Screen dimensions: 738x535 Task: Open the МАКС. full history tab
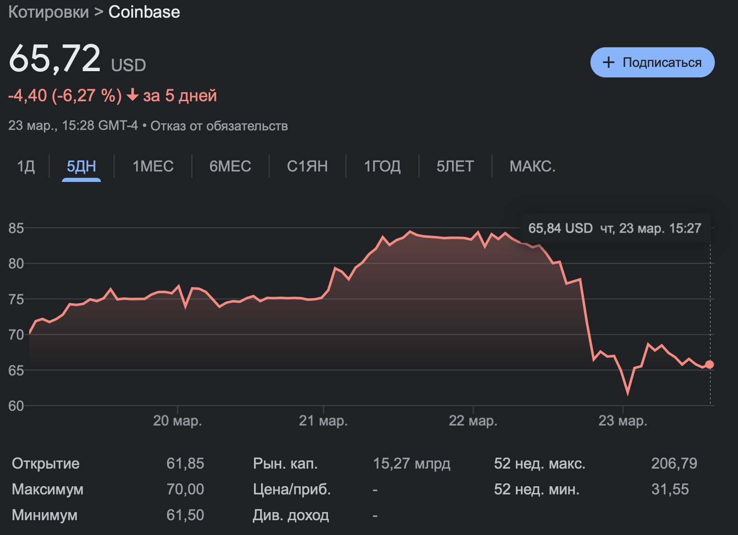(x=533, y=166)
